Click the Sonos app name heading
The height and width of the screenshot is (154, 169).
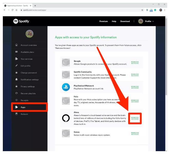tap(77, 132)
